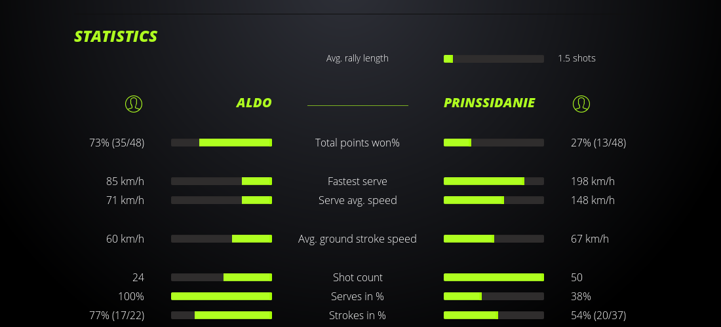
Task: Click Prinssidanie's player avatar icon
Action: pos(581,103)
